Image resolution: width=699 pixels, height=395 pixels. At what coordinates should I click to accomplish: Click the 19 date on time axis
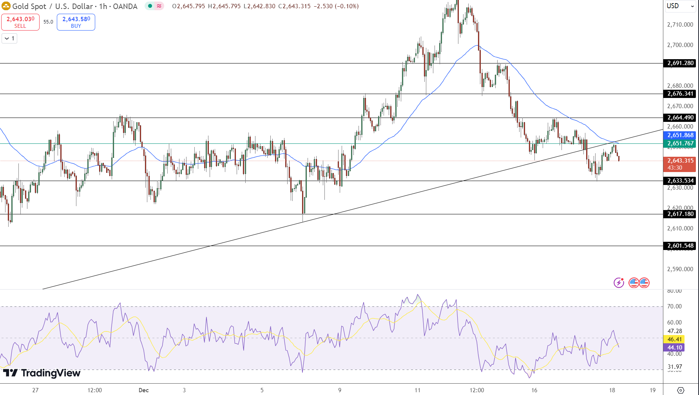653,390
